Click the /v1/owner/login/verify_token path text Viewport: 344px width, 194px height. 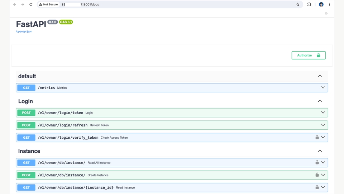[68, 138]
